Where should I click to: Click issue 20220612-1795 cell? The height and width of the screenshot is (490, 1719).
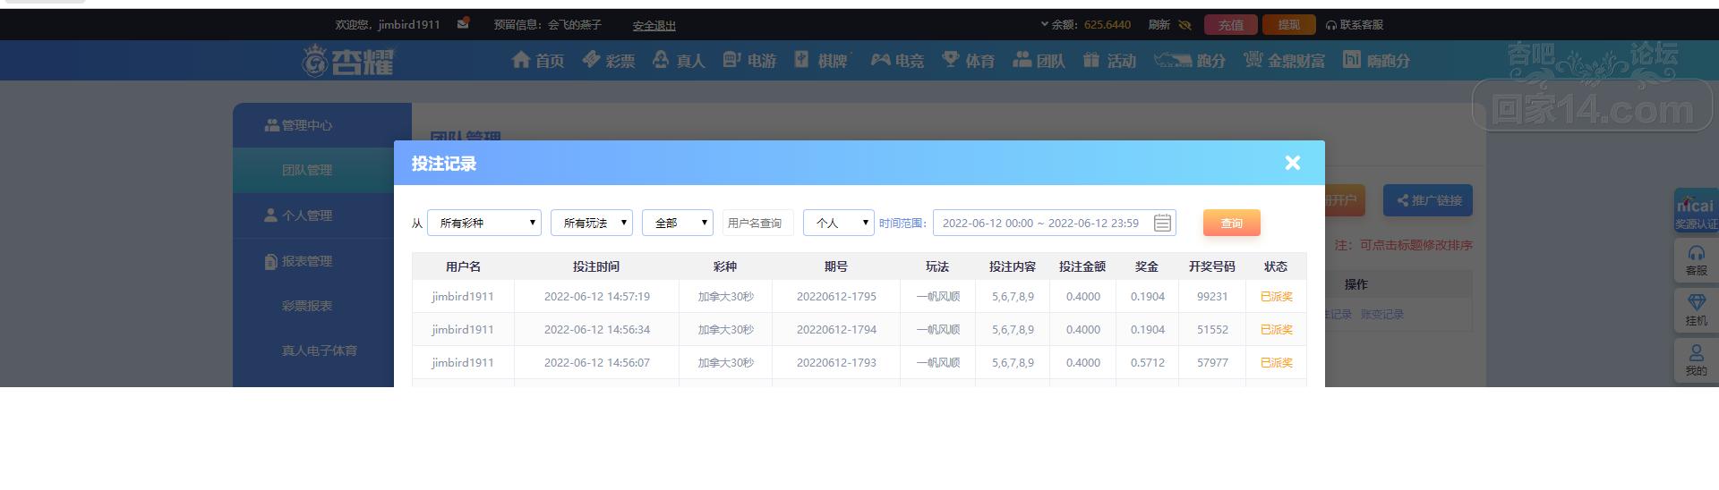[x=836, y=296]
